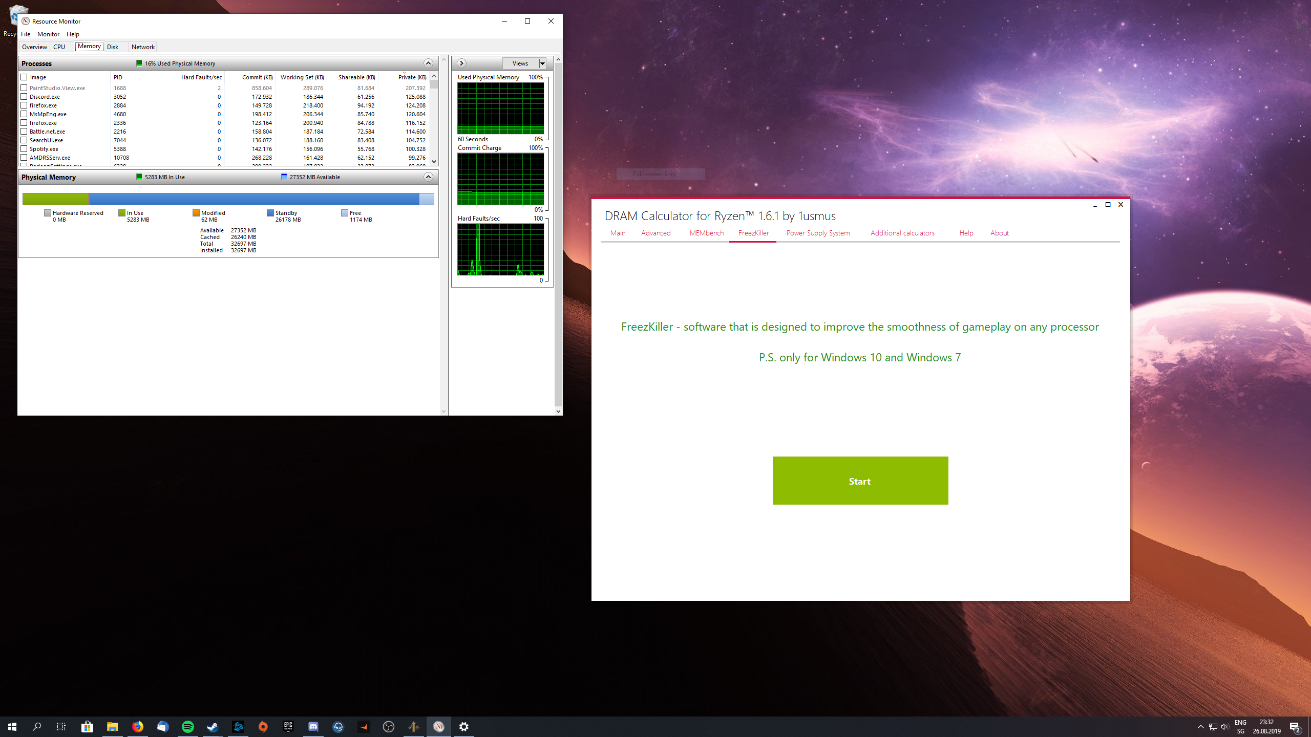This screenshot has width=1311, height=737.
Task: Click the Battle.net taskbar icon
Action: tap(238, 727)
